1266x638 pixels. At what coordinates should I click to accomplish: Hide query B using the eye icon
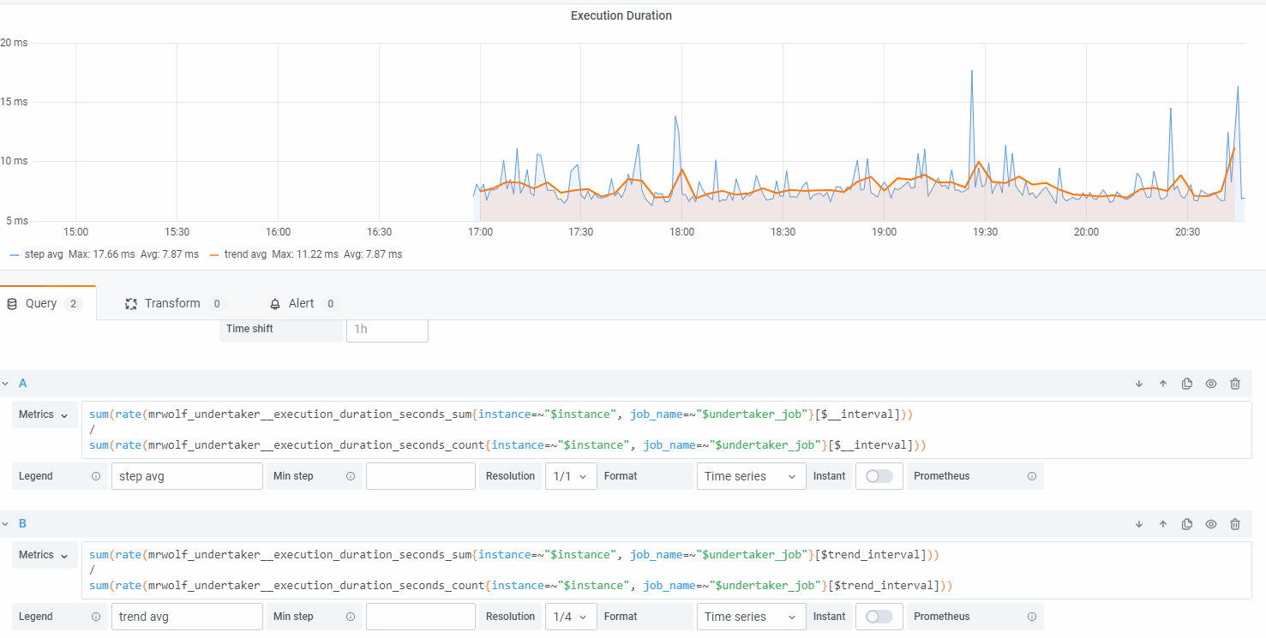(1210, 523)
